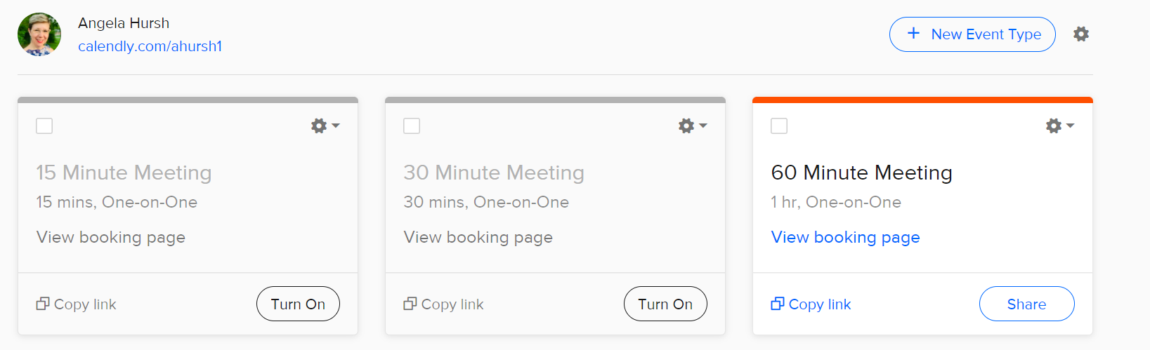Open 15 Minute Meeting gear dropdown
The image size is (1150, 350).
click(325, 126)
